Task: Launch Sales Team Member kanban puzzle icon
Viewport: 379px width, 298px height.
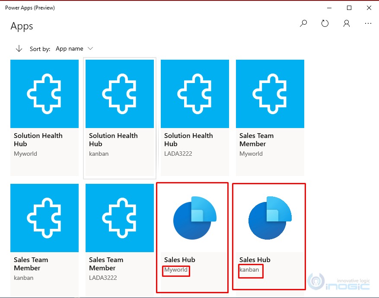Action: point(45,218)
